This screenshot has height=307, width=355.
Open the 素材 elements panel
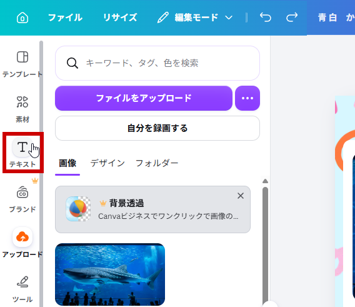pos(22,109)
